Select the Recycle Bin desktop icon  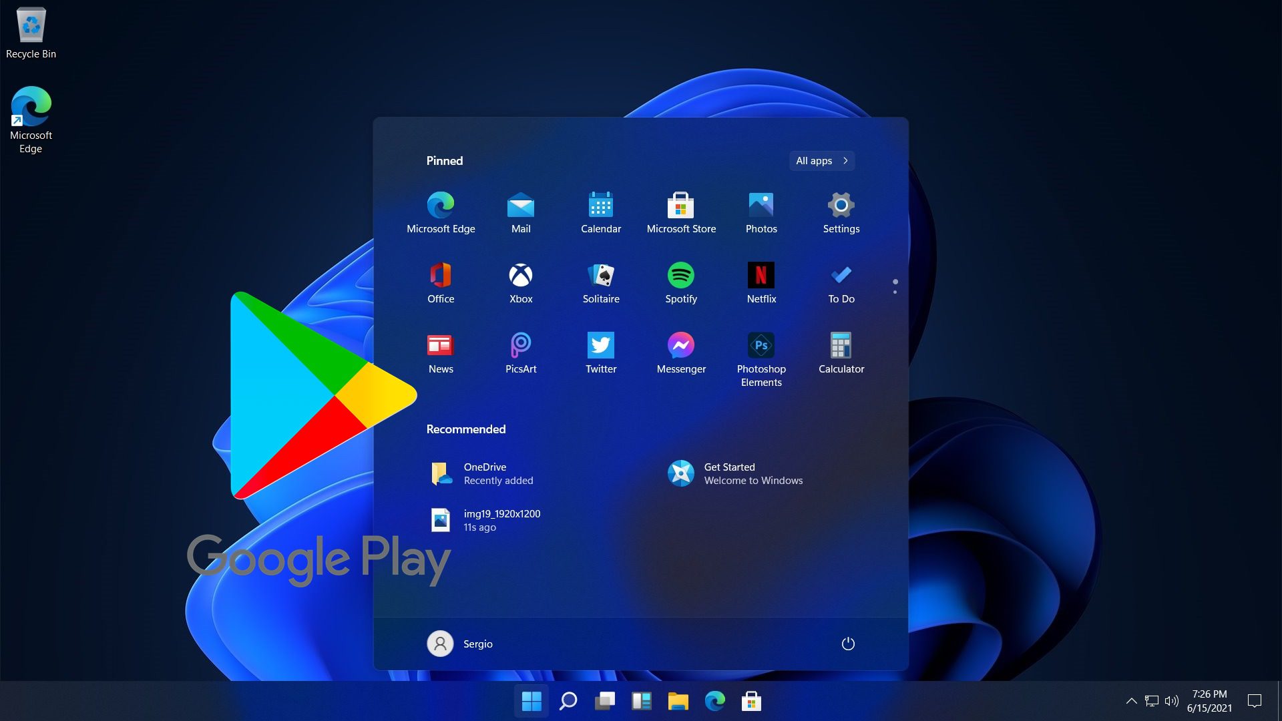click(31, 33)
